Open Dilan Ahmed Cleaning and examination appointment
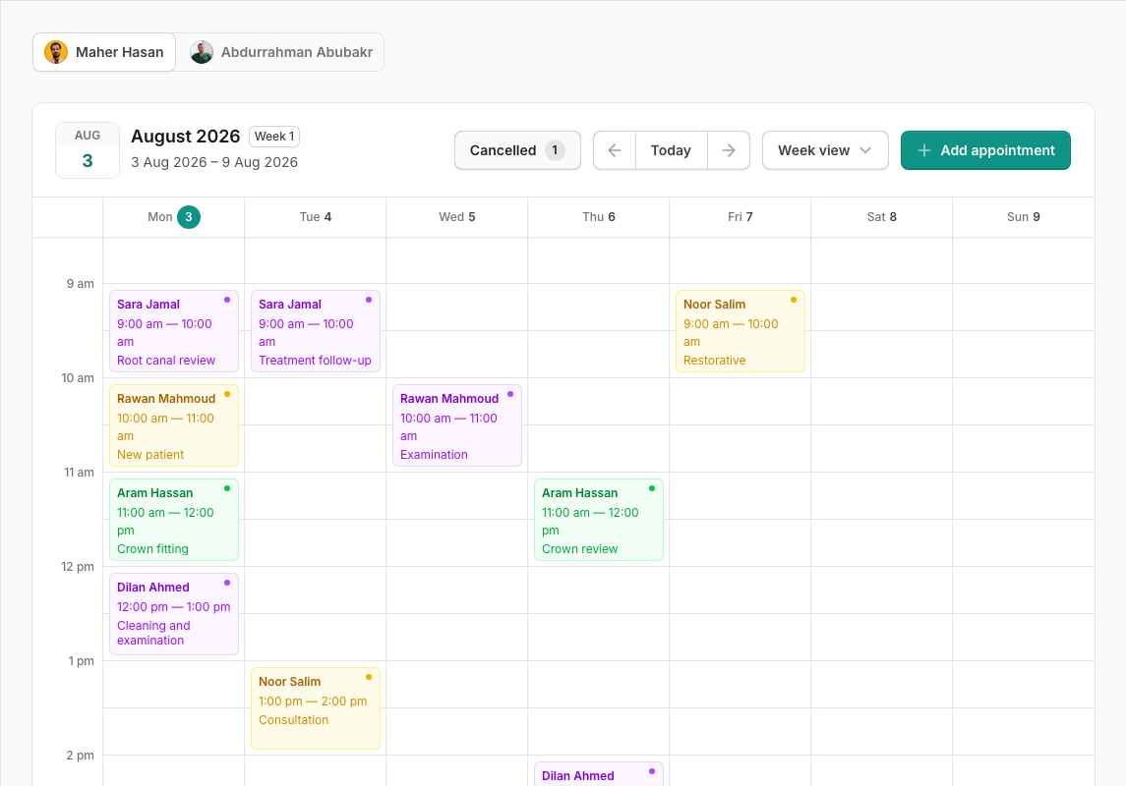The height and width of the screenshot is (786, 1126). tap(174, 614)
